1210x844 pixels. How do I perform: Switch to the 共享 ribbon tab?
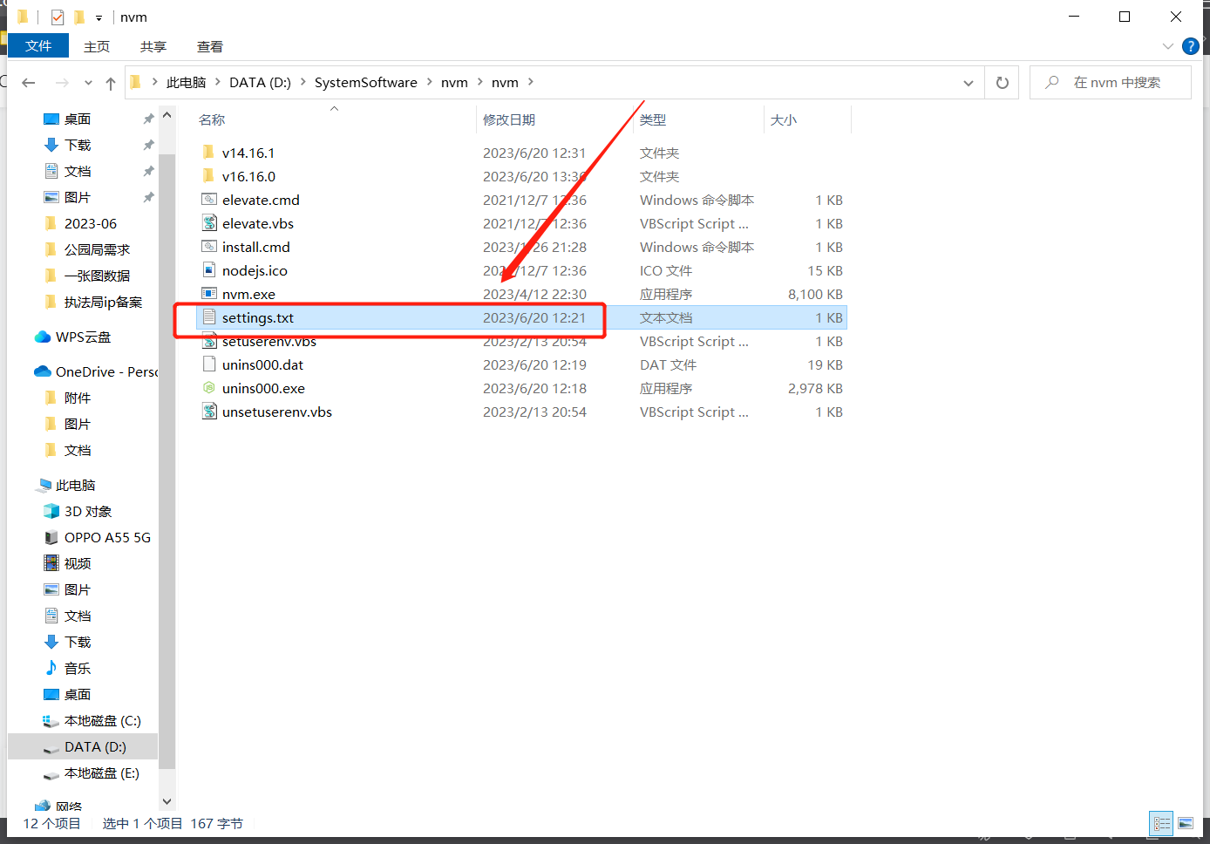(153, 46)
